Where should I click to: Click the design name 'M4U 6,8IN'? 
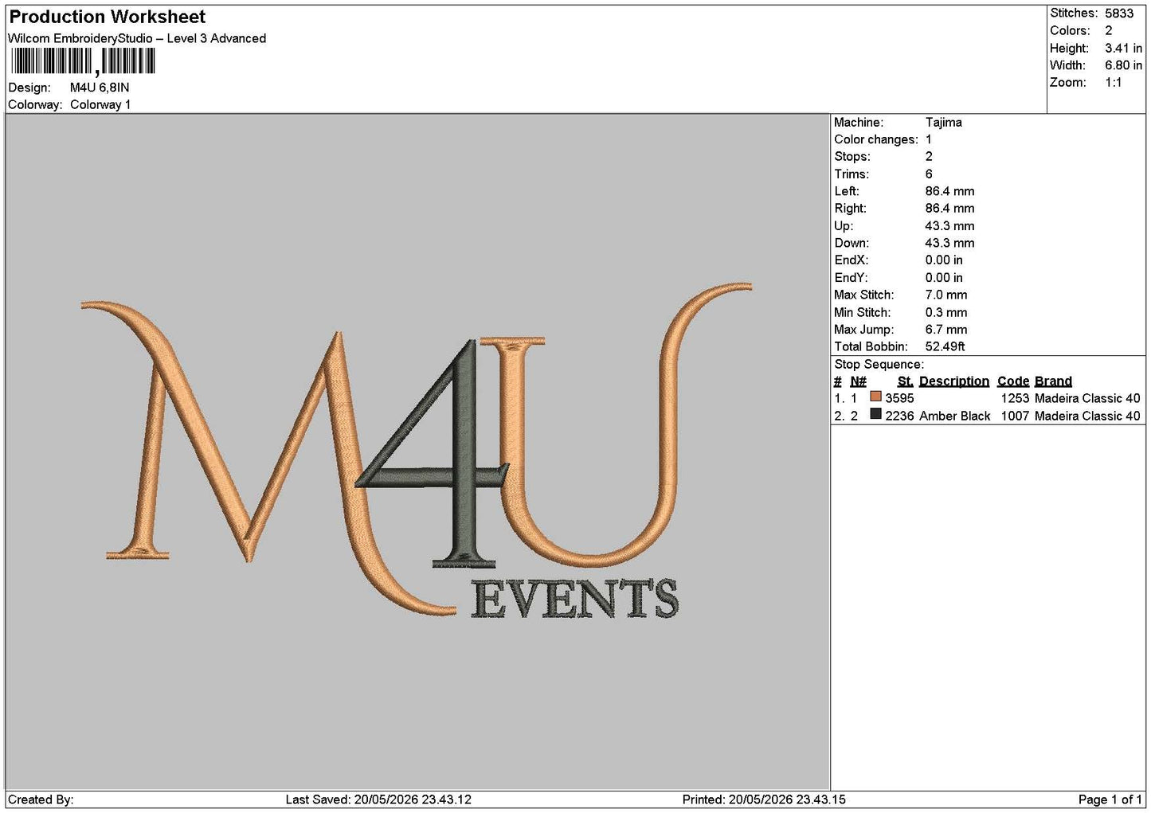(x=100, y=88)
